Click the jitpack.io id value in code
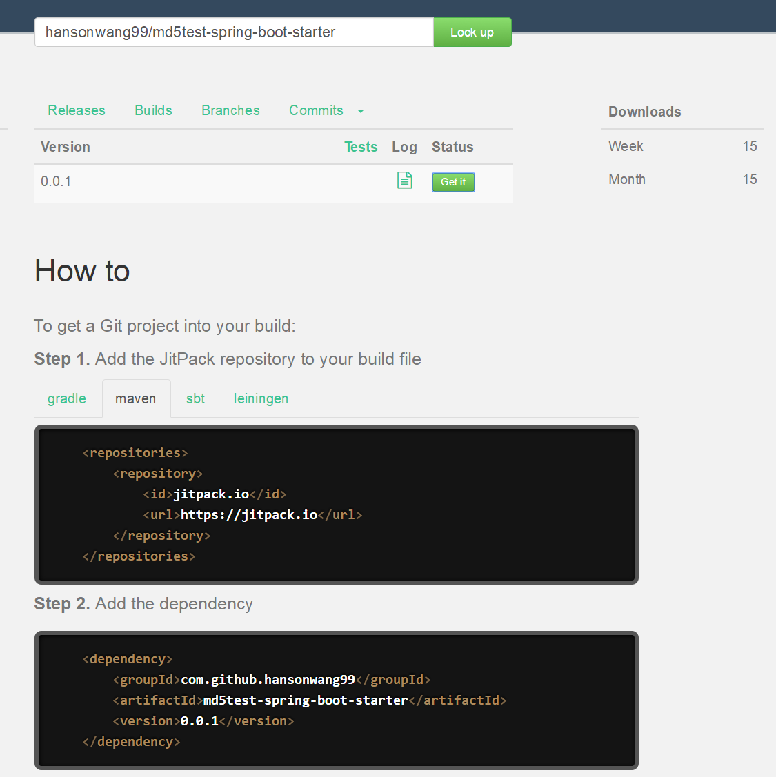The height and width of the screenshot is (777, 776). 211,494
